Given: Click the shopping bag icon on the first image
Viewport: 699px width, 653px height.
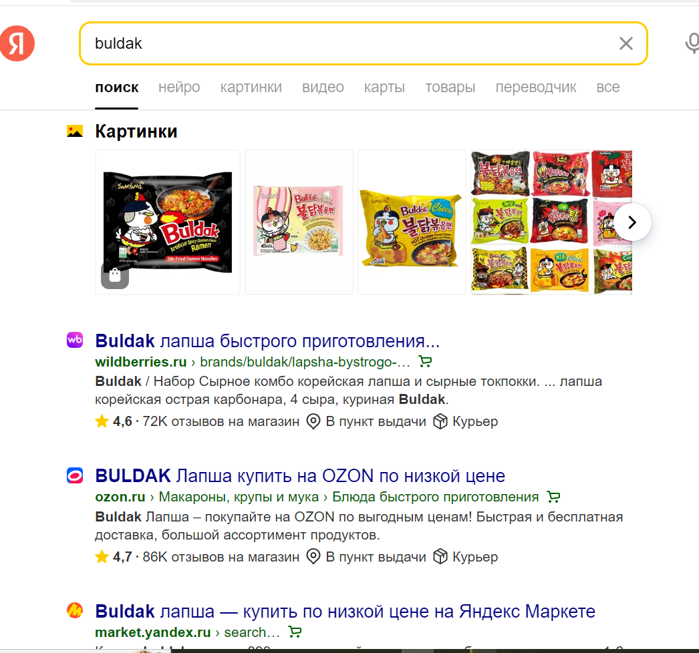Looking at the screenshot, I should click(115, 276).
